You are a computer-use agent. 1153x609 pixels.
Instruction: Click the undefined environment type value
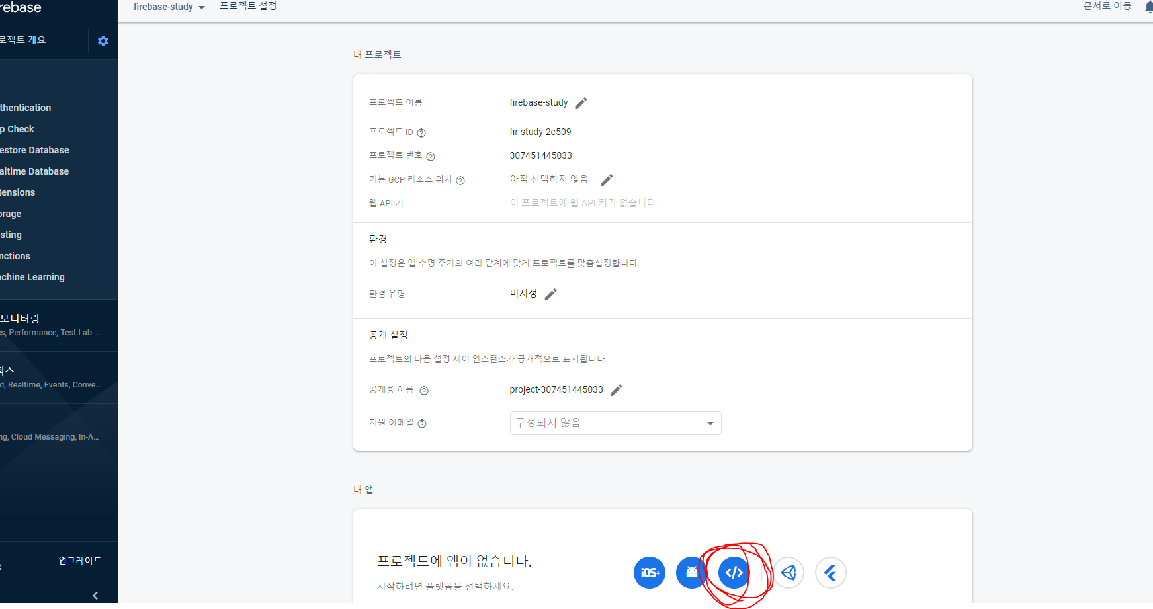pyautogui.click(x=523, y=293)
